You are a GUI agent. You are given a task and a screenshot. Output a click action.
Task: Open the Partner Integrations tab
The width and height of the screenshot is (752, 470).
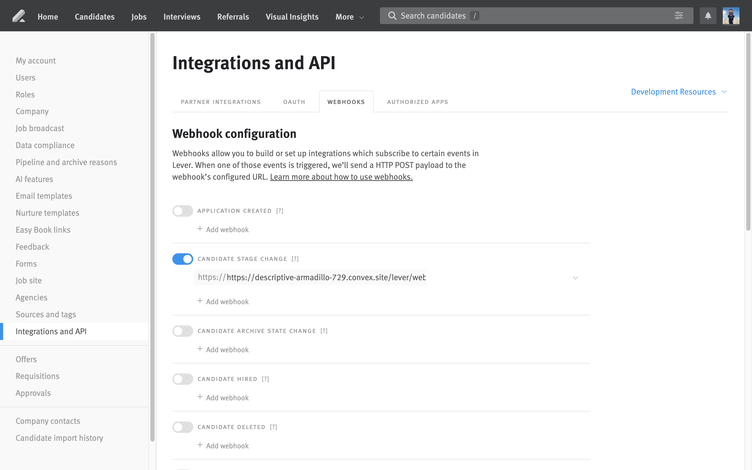221,102
